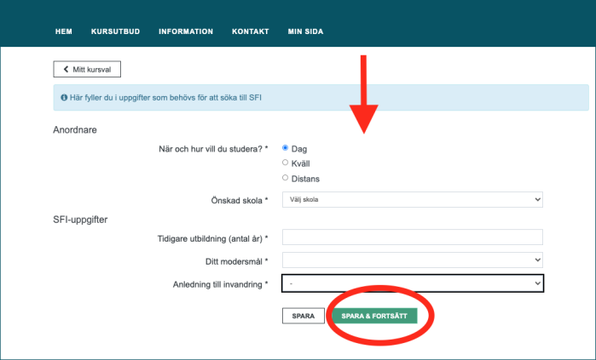Select the Dag radio button
Screen dimensions: 596x360
click(285, 147)
